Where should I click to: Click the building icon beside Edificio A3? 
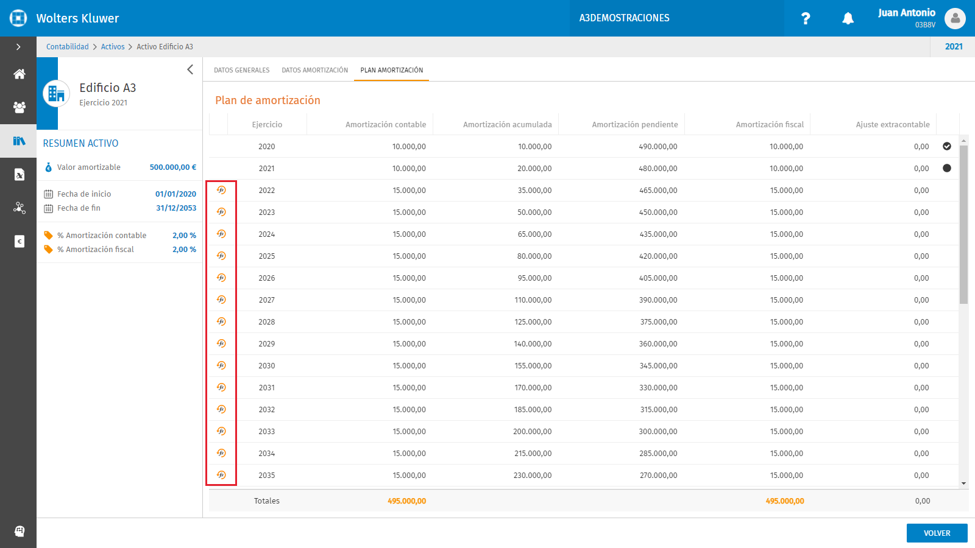click(56, 94)
